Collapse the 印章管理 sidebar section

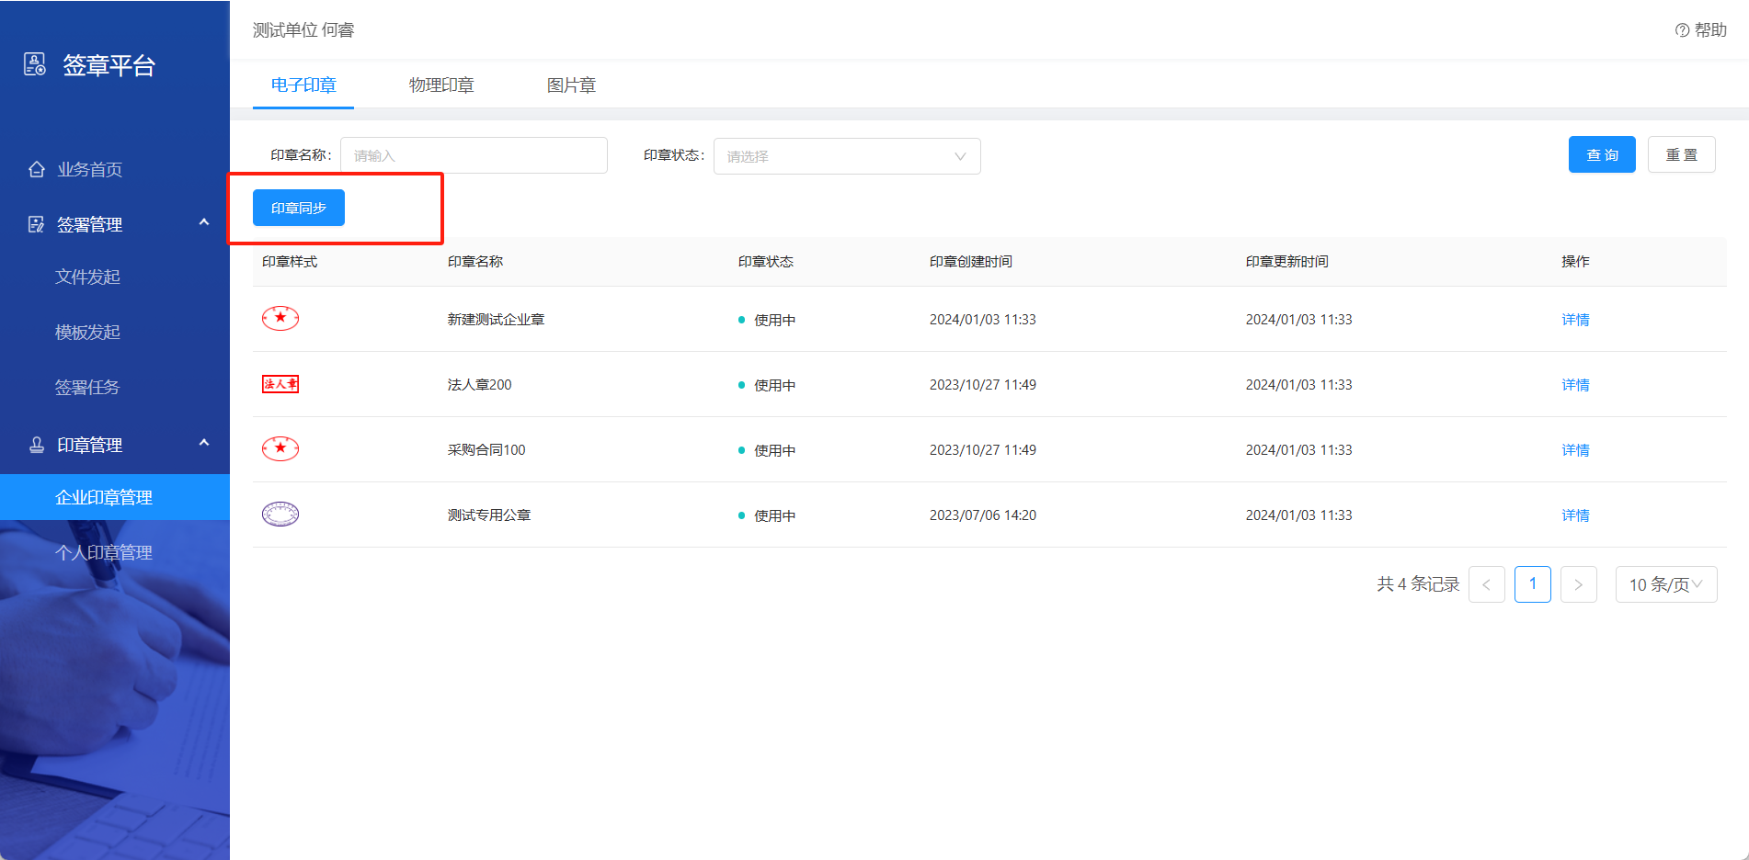tap(204, 443)
